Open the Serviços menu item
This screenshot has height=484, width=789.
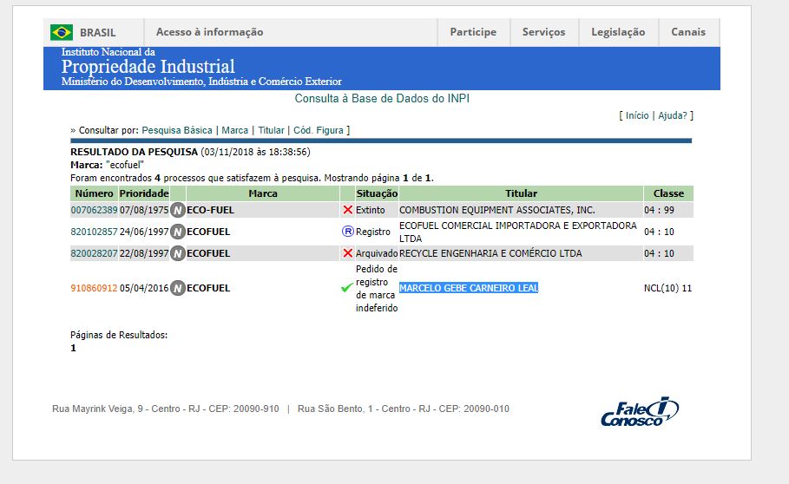[x=543, y=32]
